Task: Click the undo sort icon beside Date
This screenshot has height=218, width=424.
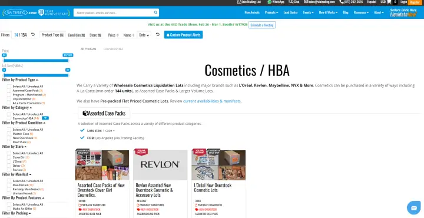Action: click(x=158, y=35)
